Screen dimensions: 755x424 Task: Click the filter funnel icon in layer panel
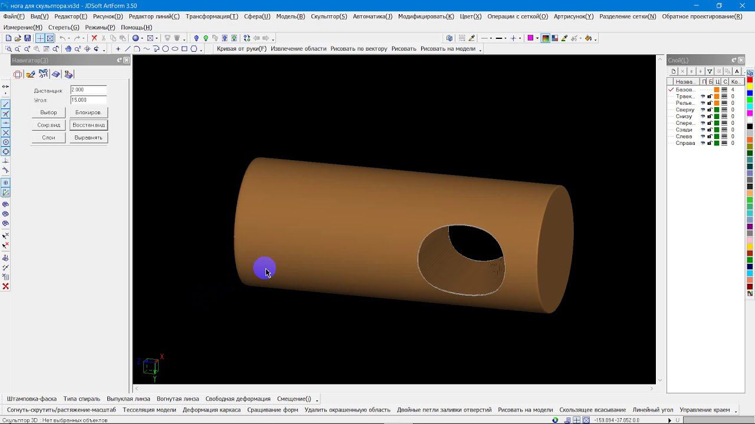tap(710, 71)
